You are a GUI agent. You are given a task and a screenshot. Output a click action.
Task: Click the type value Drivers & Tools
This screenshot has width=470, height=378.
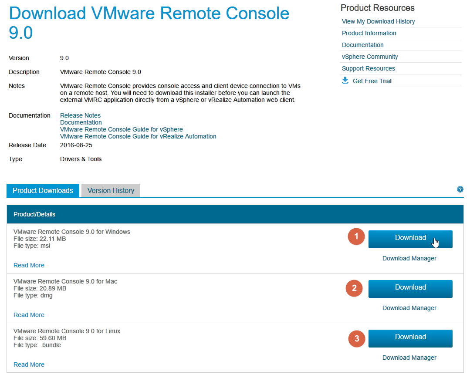coord(81,159)
